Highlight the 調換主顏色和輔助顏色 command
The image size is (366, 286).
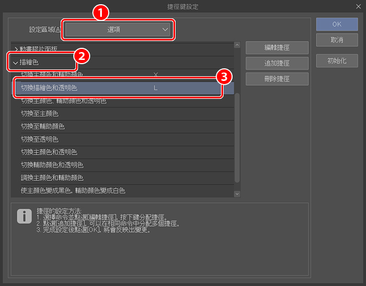(x=116, y=178)
